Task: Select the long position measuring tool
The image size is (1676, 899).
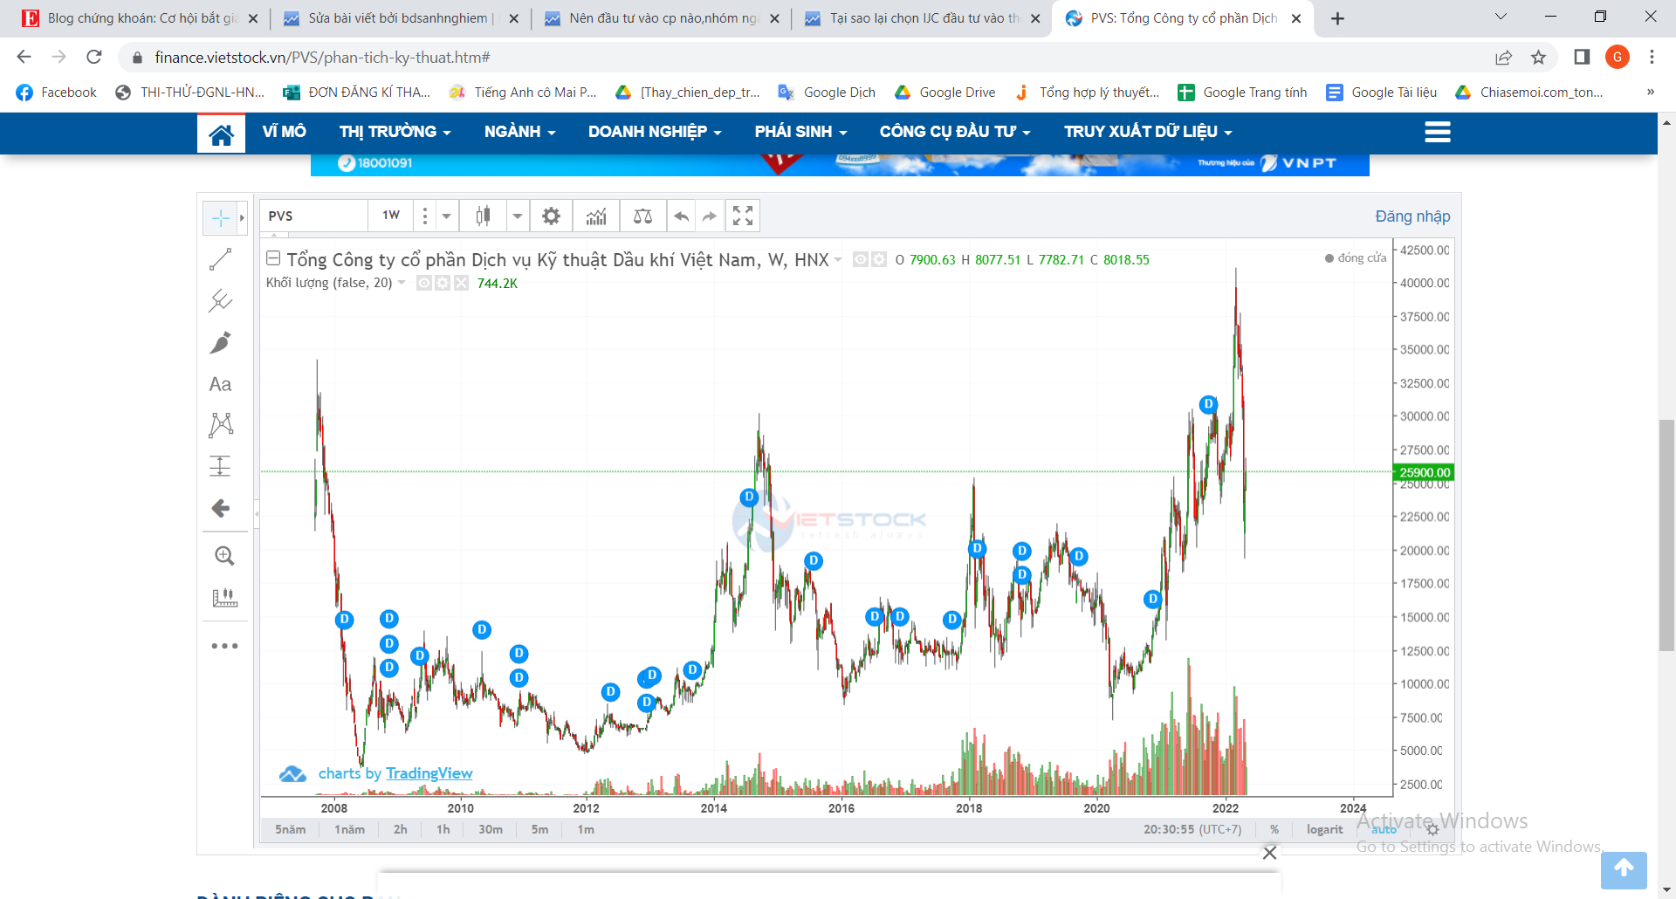Action: tap(221, 466)
